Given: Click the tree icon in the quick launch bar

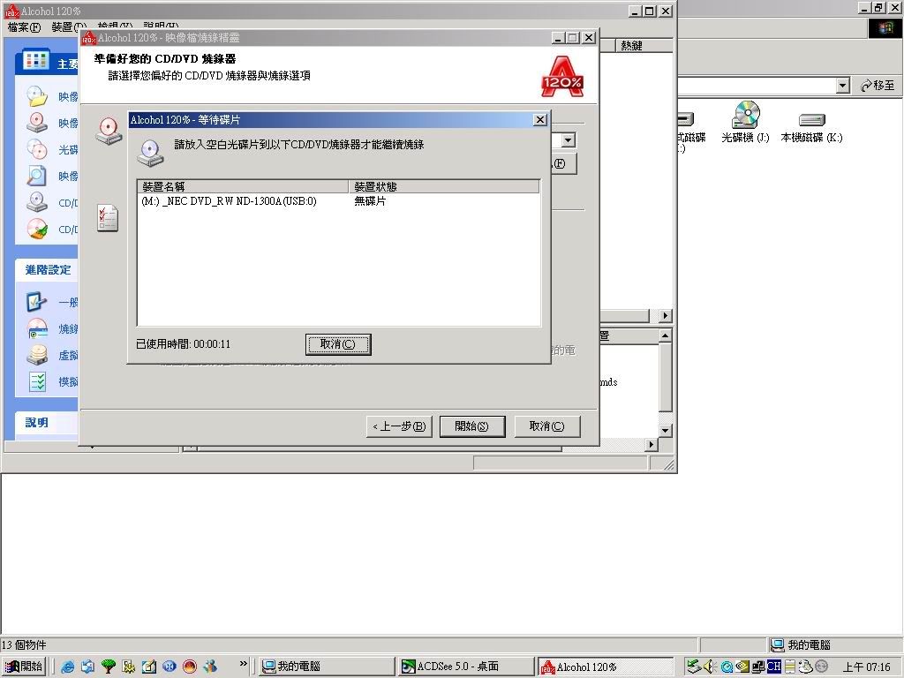Looking at the screenshot, I should point(108,667).
